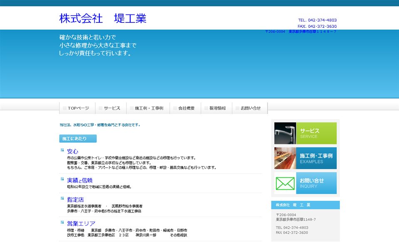Click the bullet icon beside 実績と信頼
This screenshot has width=399, height=249.
click(x=62, y=179)
